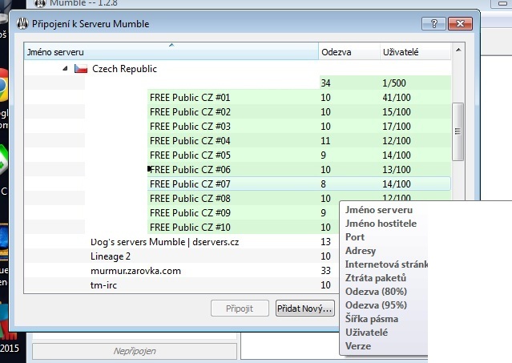Select Dog's servers Mumble | dservers.cz
Image resolution: width=512 pixels, height=363 pixels.
[x=164, y=242]
